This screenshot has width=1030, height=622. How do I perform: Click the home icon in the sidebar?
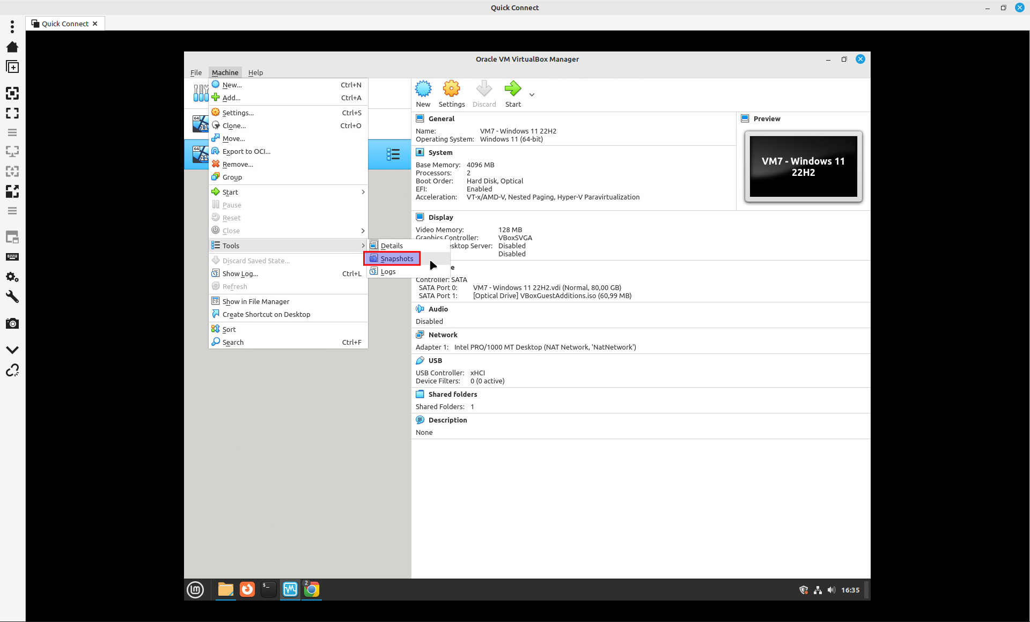(12, 47)
